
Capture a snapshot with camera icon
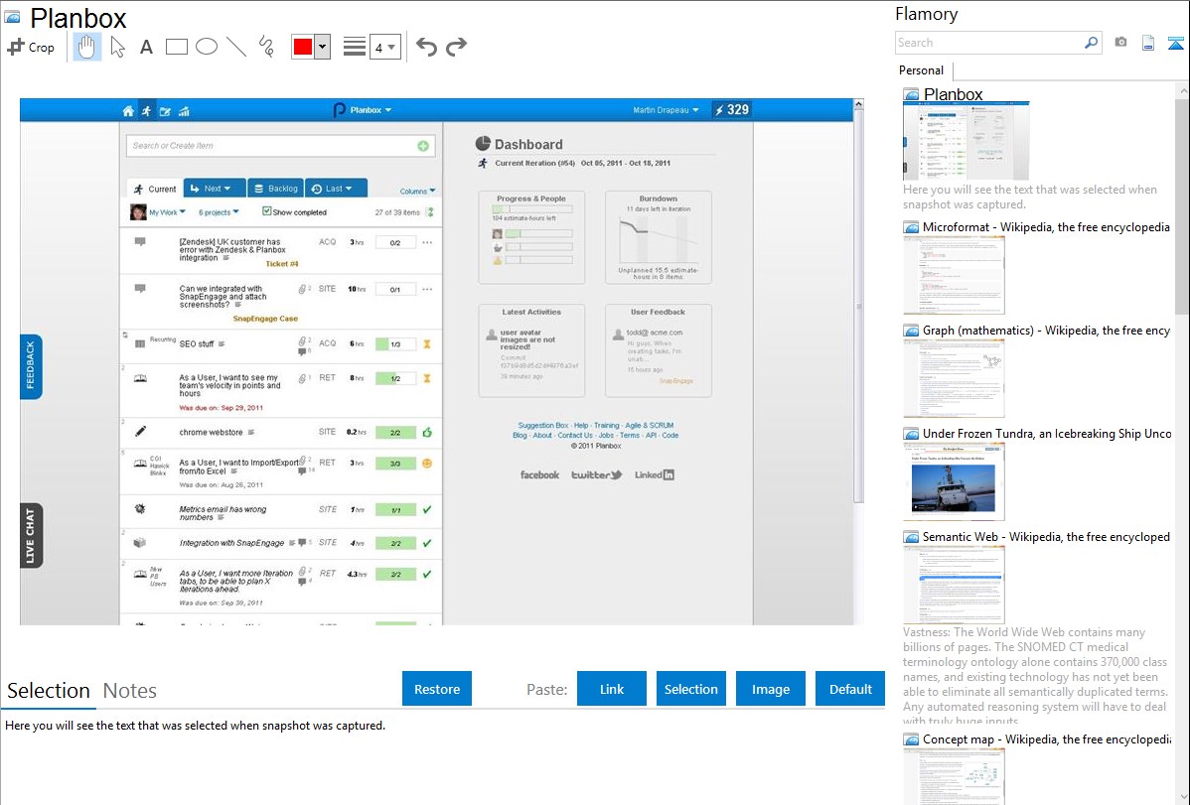point(1120,43)
